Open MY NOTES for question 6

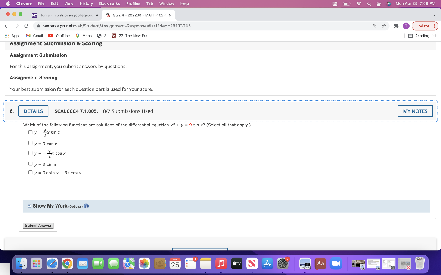(x=415, y=111)
